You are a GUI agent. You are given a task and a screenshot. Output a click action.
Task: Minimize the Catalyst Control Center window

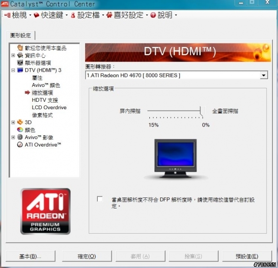[x=241, y=3]
